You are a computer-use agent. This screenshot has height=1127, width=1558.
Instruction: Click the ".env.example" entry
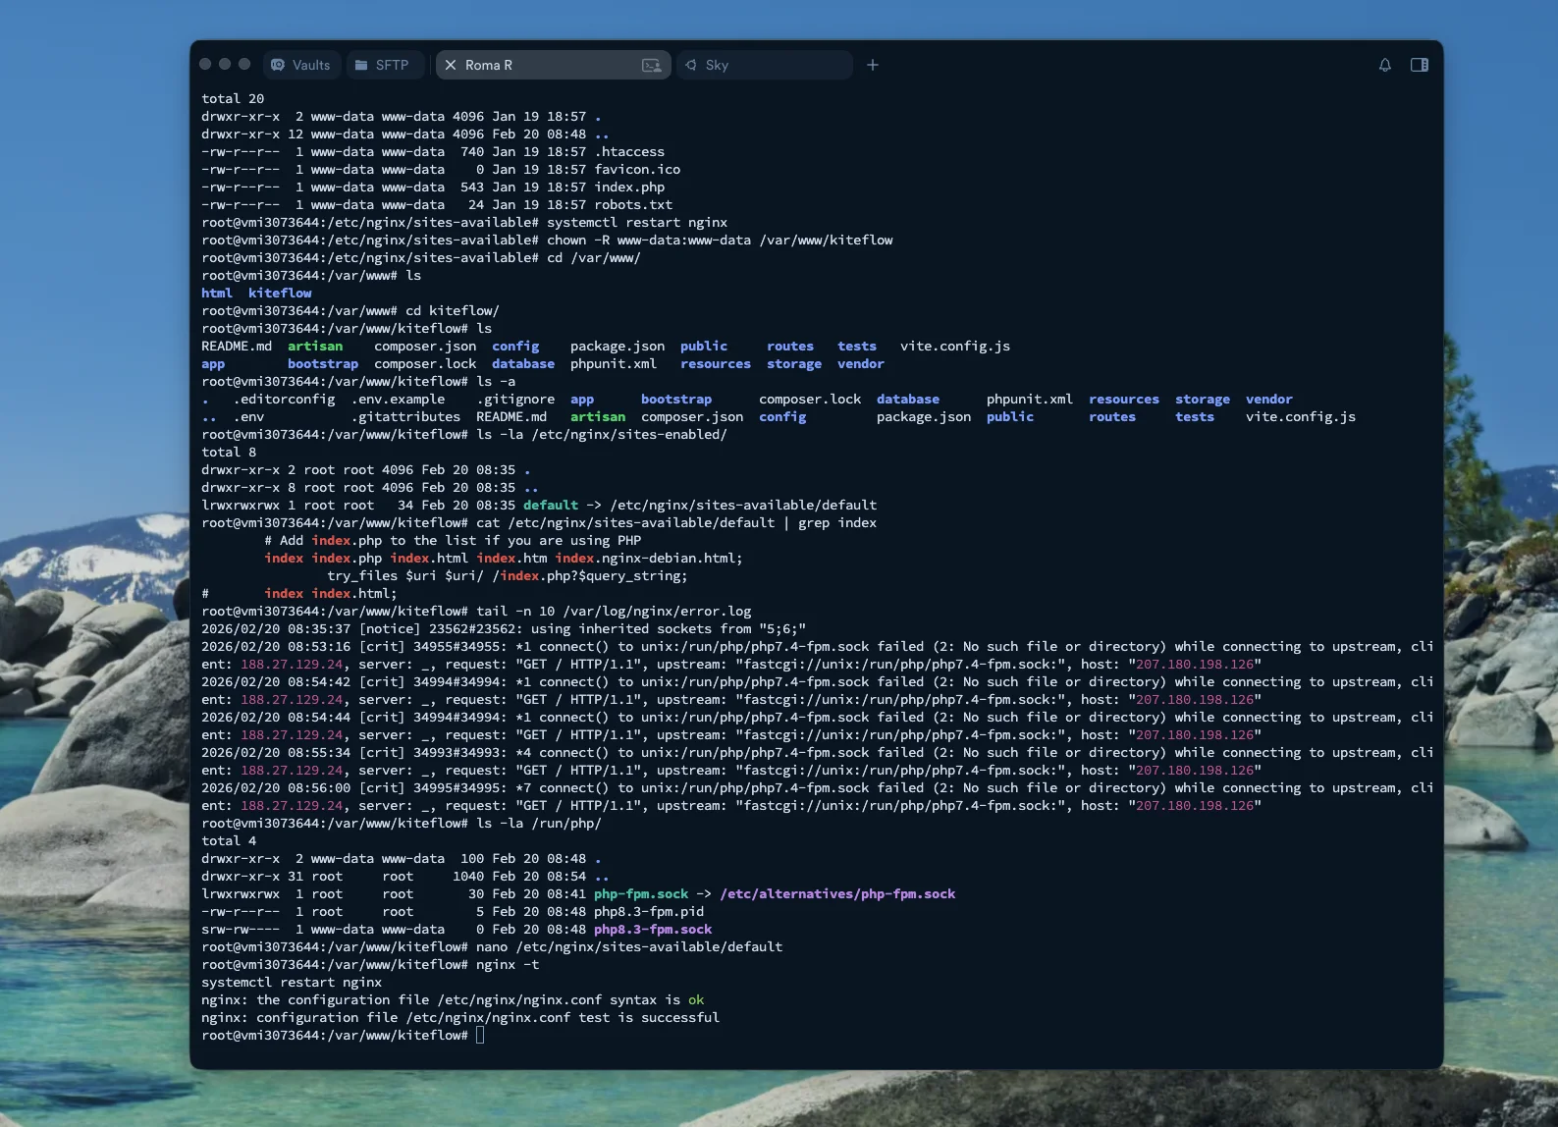click(x=398, y=399)
